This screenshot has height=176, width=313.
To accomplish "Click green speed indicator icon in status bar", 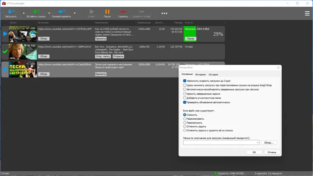I will [216, 173].
